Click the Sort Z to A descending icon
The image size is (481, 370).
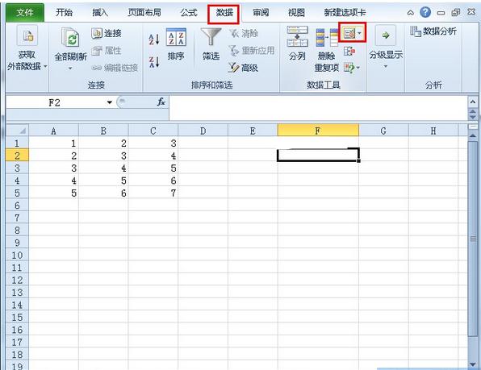tap(154, 62)
